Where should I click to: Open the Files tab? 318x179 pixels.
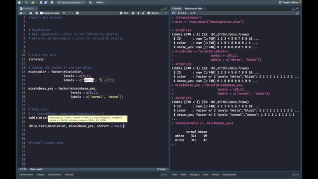tap(174, 175)
